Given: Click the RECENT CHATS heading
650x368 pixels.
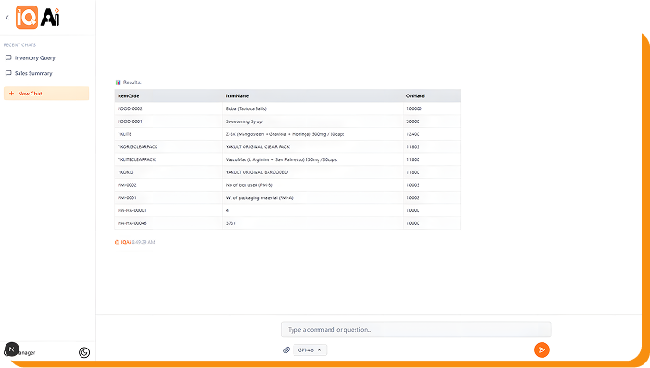Looking at the screenshot, I should pyautogui.click(x=19, y=44).
